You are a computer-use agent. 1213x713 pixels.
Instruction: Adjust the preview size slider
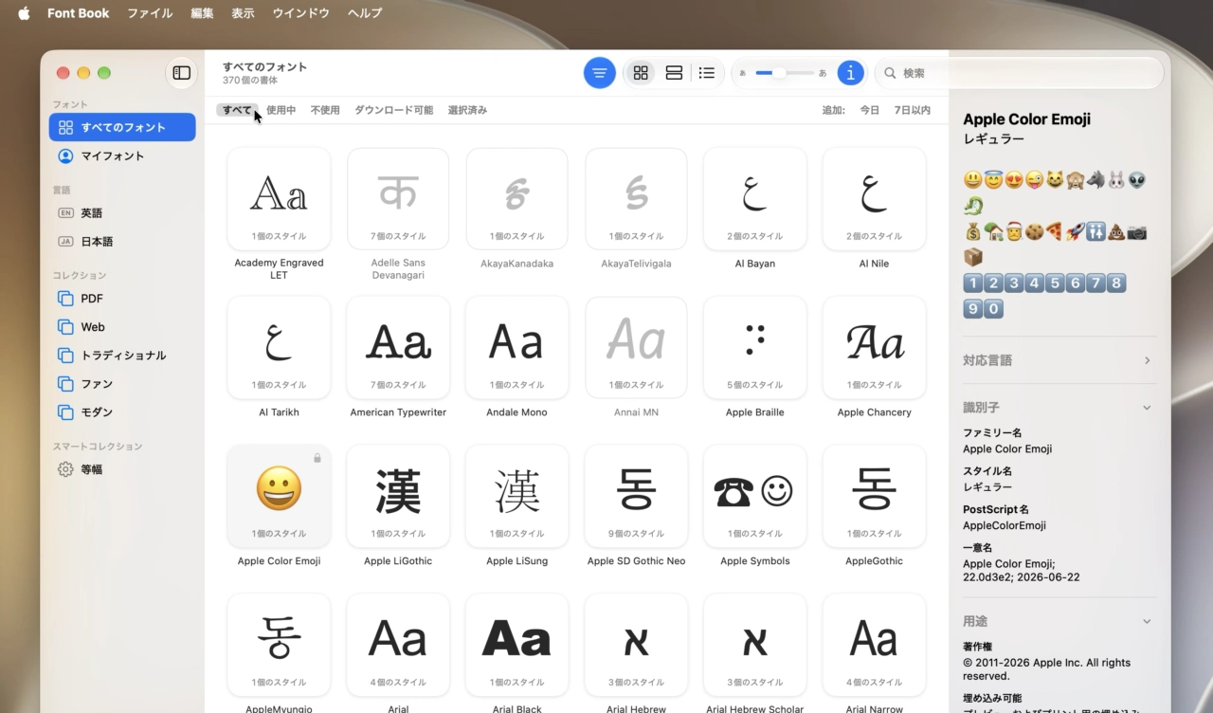[x=783, y=73]
